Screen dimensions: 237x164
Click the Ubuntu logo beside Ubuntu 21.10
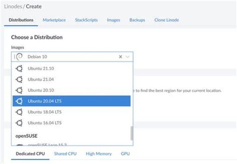click(x=19, y=68)
